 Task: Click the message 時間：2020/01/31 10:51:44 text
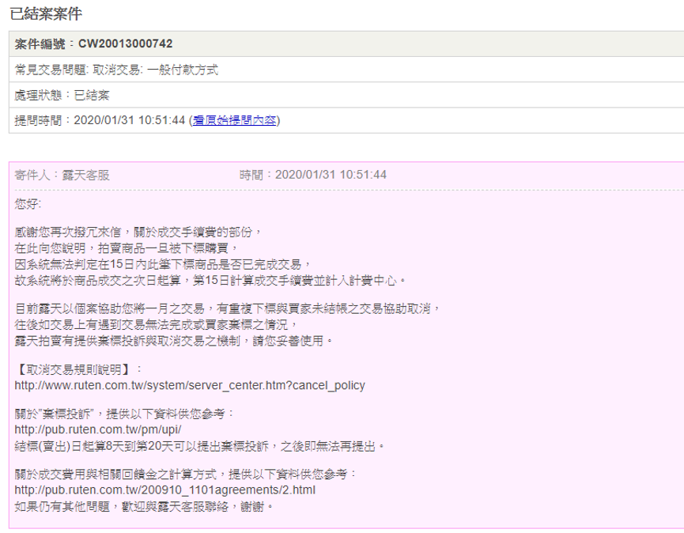tap(313, 175)
